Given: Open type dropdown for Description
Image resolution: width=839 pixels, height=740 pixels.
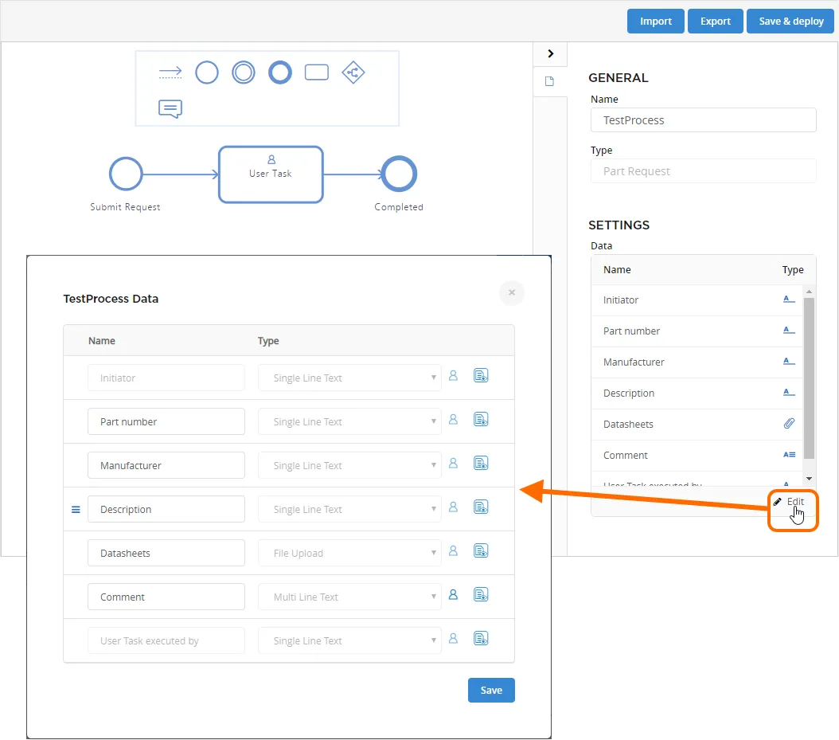Looking at the screenshot, I should coord(349,509).
